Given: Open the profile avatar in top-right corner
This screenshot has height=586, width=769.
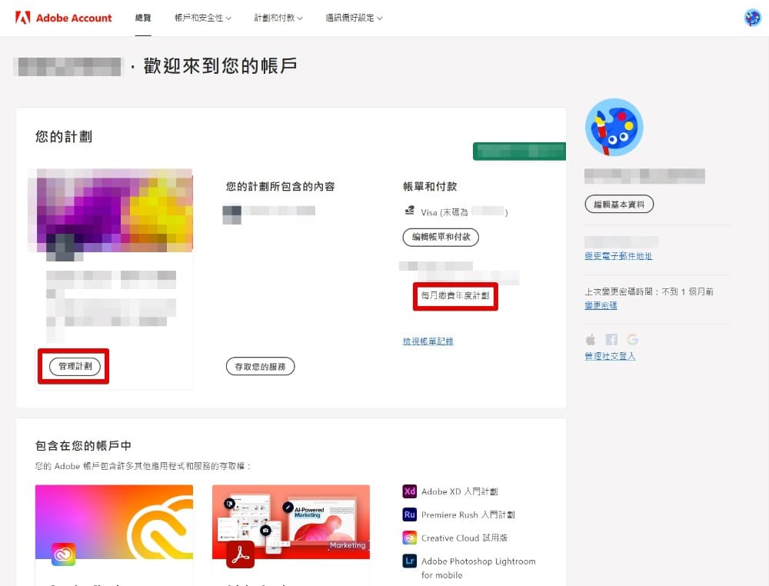Looking at the screenshot, I should point(752,18).
